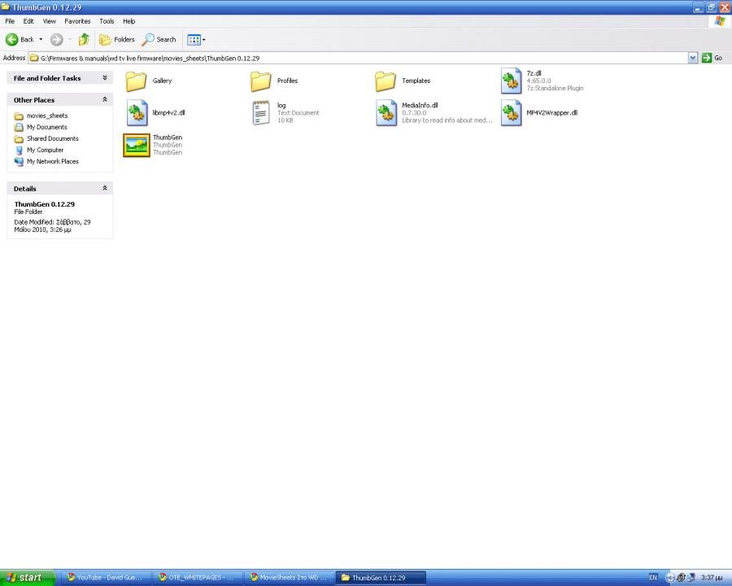Select the 7z.dll file icon
This screenshot has width=732, height=586.
point(512,81)
